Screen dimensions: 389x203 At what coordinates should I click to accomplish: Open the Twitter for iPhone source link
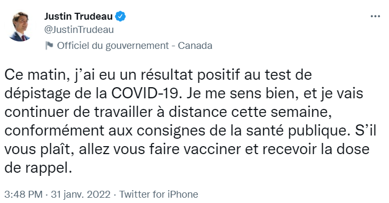coord(159,194)
